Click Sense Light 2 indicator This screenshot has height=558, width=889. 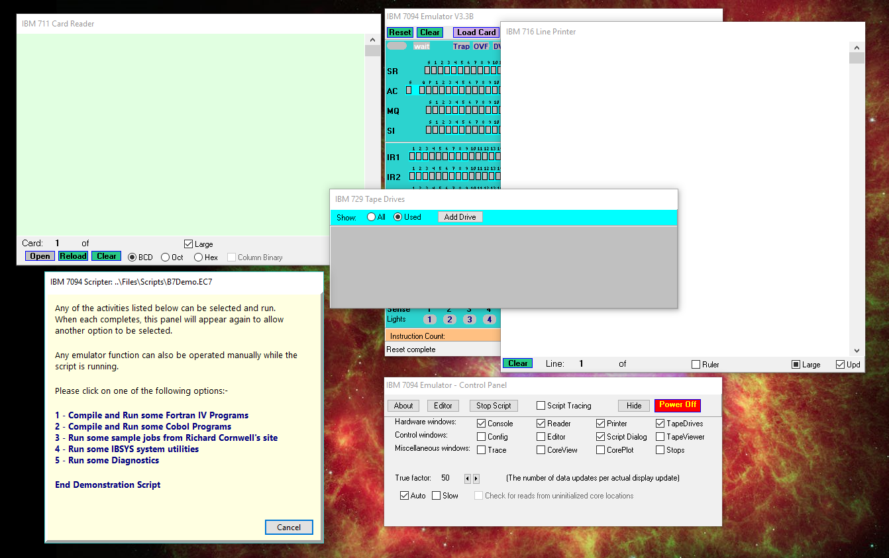(x=450, y=320)
